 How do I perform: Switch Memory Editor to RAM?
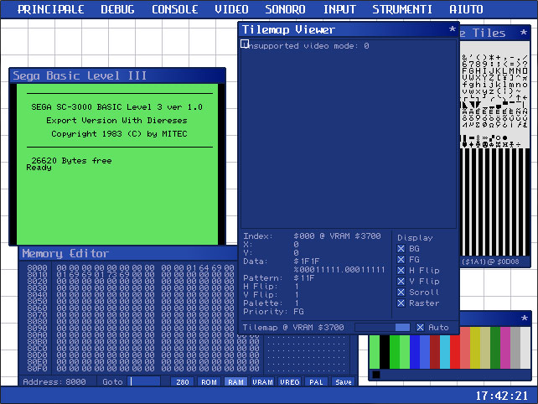click(x=235, y=382)
